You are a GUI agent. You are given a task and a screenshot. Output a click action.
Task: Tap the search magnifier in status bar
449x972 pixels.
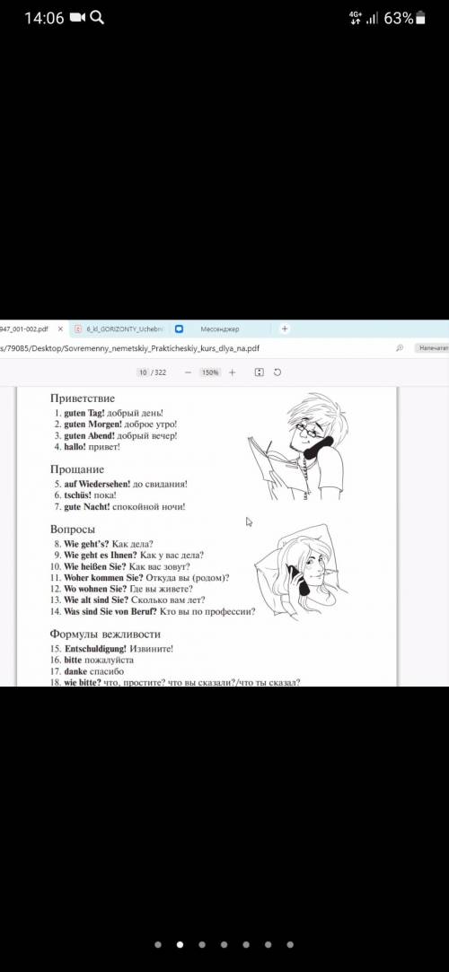click(x=97, y=18)
